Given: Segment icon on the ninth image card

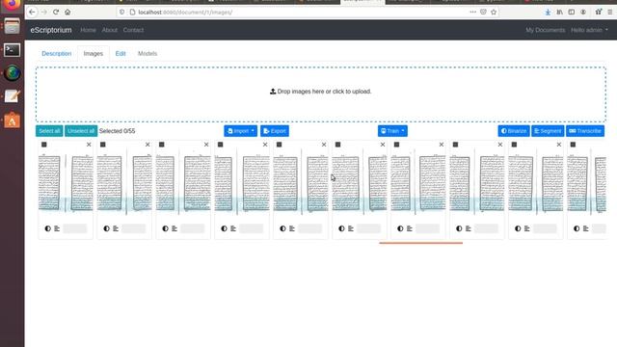Looking at the screenshot, I should pos(527,228).
